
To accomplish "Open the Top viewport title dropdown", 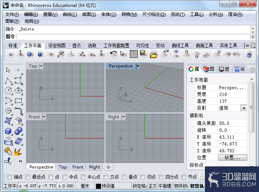I will click(x=41, y=66).
